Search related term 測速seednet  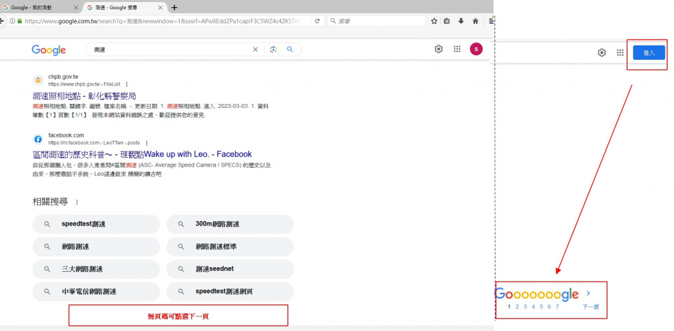pyautogui.click(x=230, y=269)
